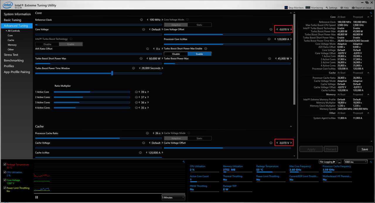Uncheck Core Voltage in the graph legend
The height and width of the screenshot is (203, 375).
(x=5, y=180)
